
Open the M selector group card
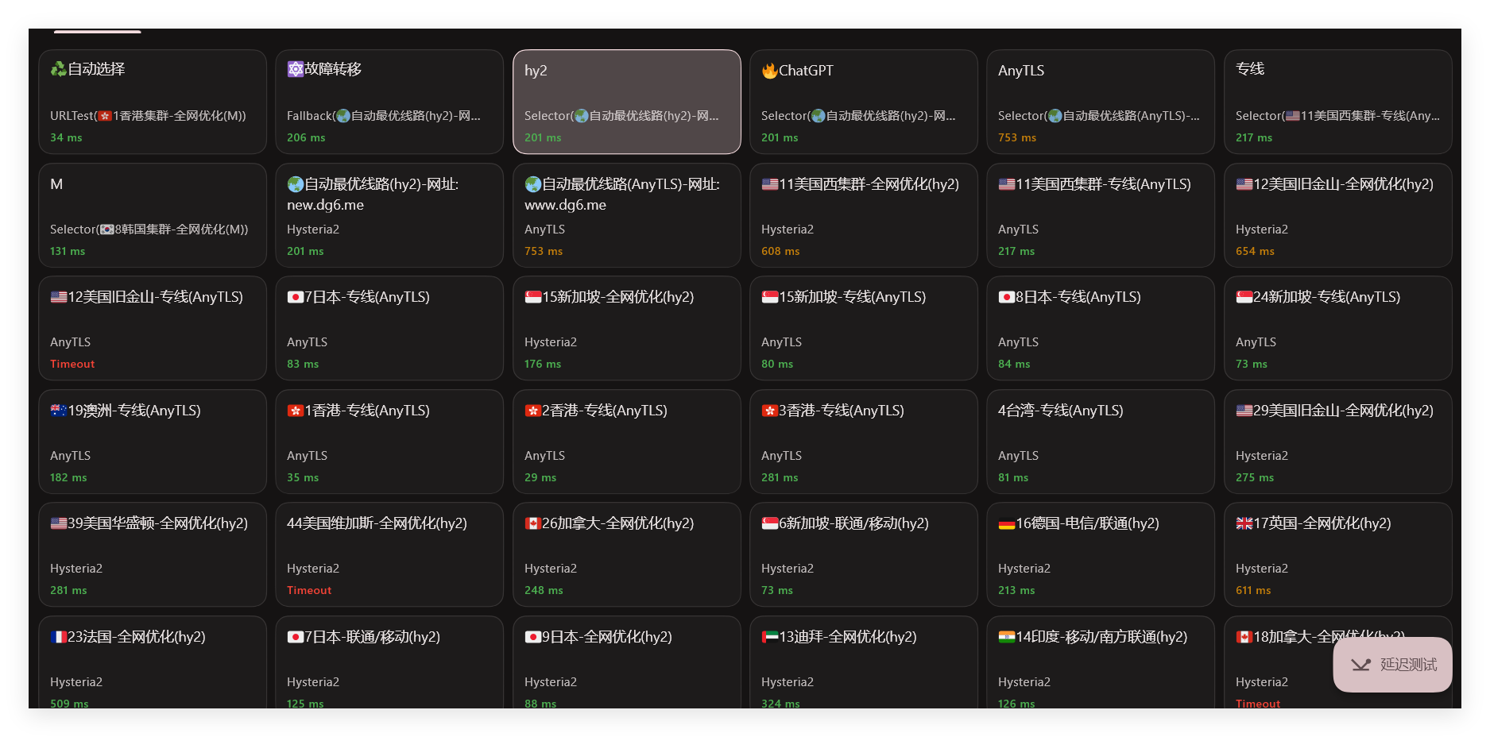(153, 215)
